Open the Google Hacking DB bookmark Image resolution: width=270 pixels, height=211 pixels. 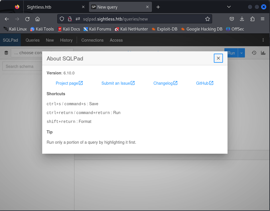202,29
